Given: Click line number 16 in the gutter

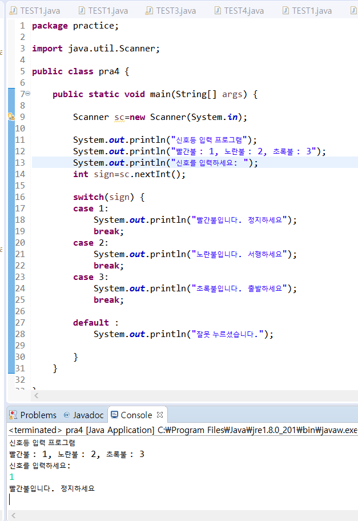Looking at the screenshot, I should click(x=20, y=197).
